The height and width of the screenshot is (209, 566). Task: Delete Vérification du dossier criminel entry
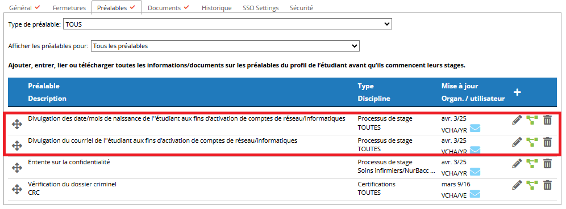pos(548,185)
